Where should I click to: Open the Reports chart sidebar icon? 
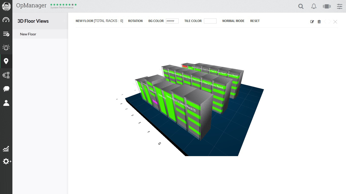pyautogui.click(x=6, y=149)
